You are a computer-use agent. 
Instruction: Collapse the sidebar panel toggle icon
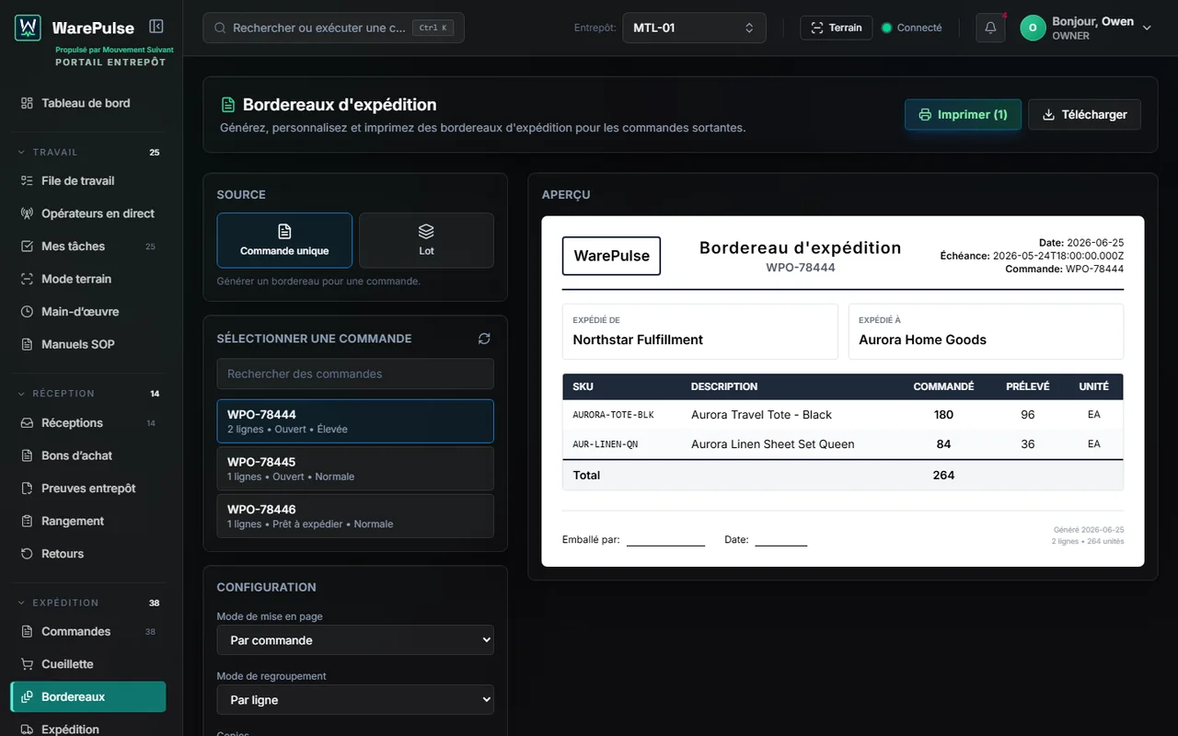coord(156,27)
